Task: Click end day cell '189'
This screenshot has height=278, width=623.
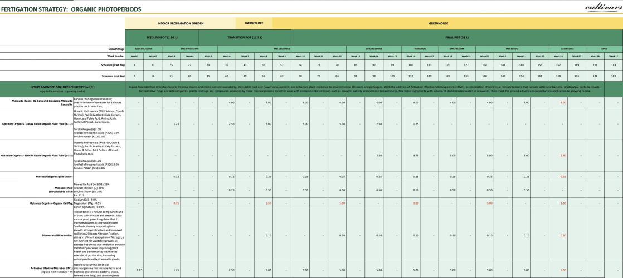Action: click(x=614, y=76)
